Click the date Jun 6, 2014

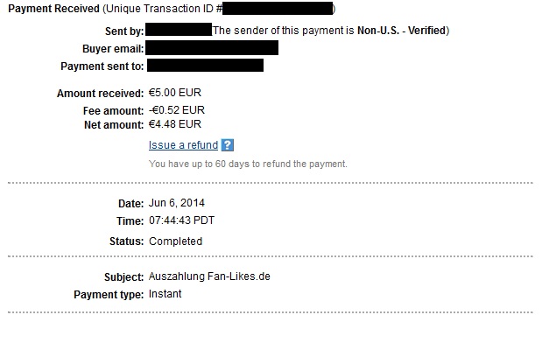pyautogui.click(x=177, y=203)
